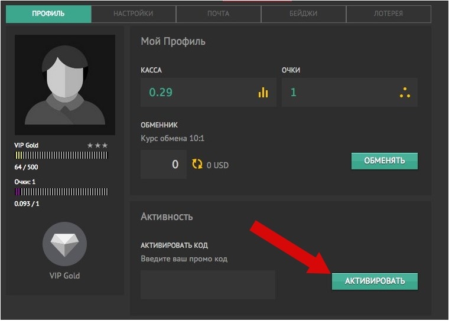Go to the Бейджи tab
This screenshot has width=449, height=321.
coord(304,14)
